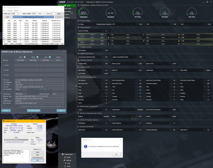Click the Start Benchmark button in AIDA64
Viewport: 213px width, 168px height.
click(x=33, y=111)
